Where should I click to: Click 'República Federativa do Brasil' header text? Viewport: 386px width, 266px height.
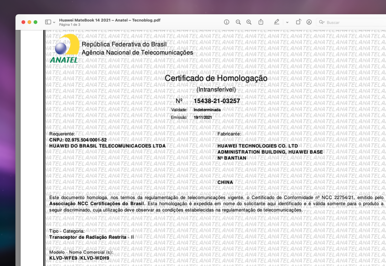(124, 44)
